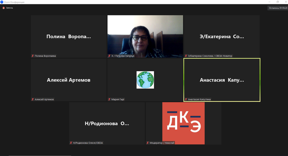Image resolution: width=288 pixels, height=156 pixels.
Task: Click muted mic icon for Полина Воропаева
Action: point(33,56)
